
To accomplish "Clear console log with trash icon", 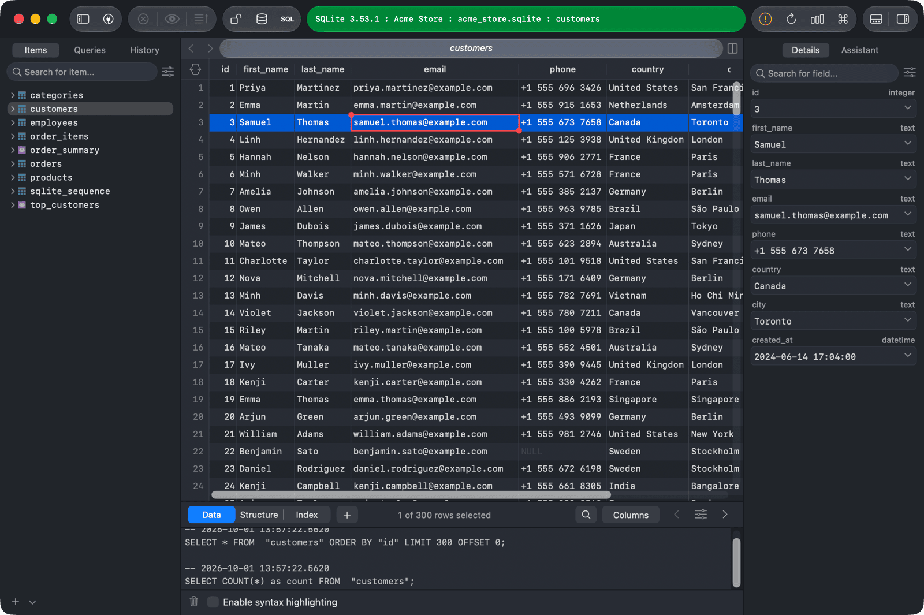I will click(x=194, y=602).
